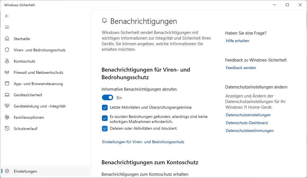This screenshot has width=307, height=178.
Task: Open the Datenschutzeinstellungen link
Action: (x=248, y=115)
